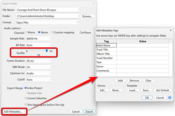Viewport: 175px width, 116px height.
Task: Choose Multiple Files export range
Action: pos(26,93)
